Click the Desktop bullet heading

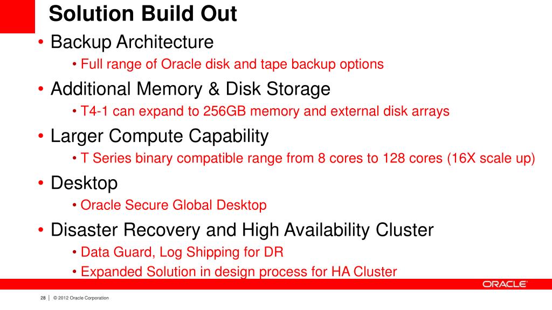[84, 183]
